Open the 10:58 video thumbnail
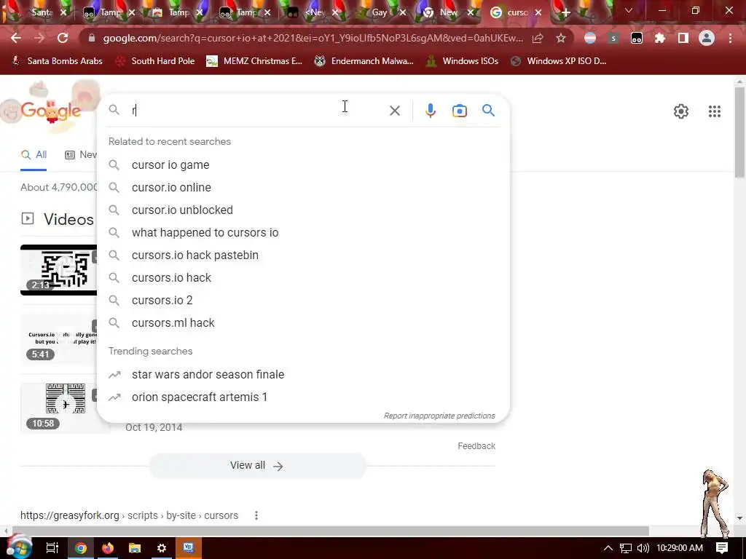Viewport: 746px width, 559px height. [58, 408]
